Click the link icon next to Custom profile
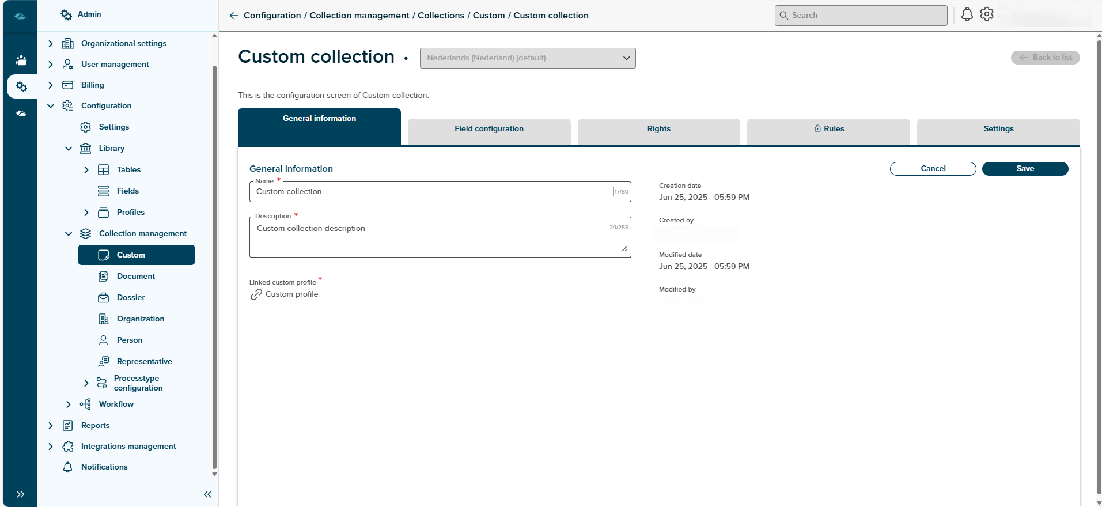The height and width of the screenshot is (507, 1102). [256, 294]
